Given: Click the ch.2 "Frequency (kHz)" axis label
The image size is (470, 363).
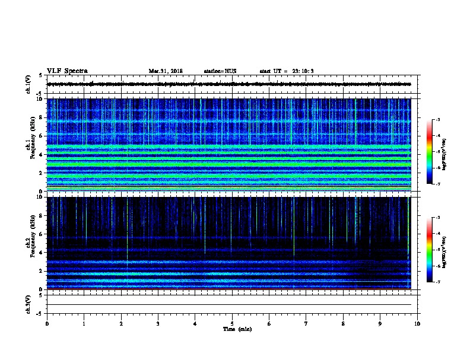Looking at the screenshot, I should (x=33, y=235).
